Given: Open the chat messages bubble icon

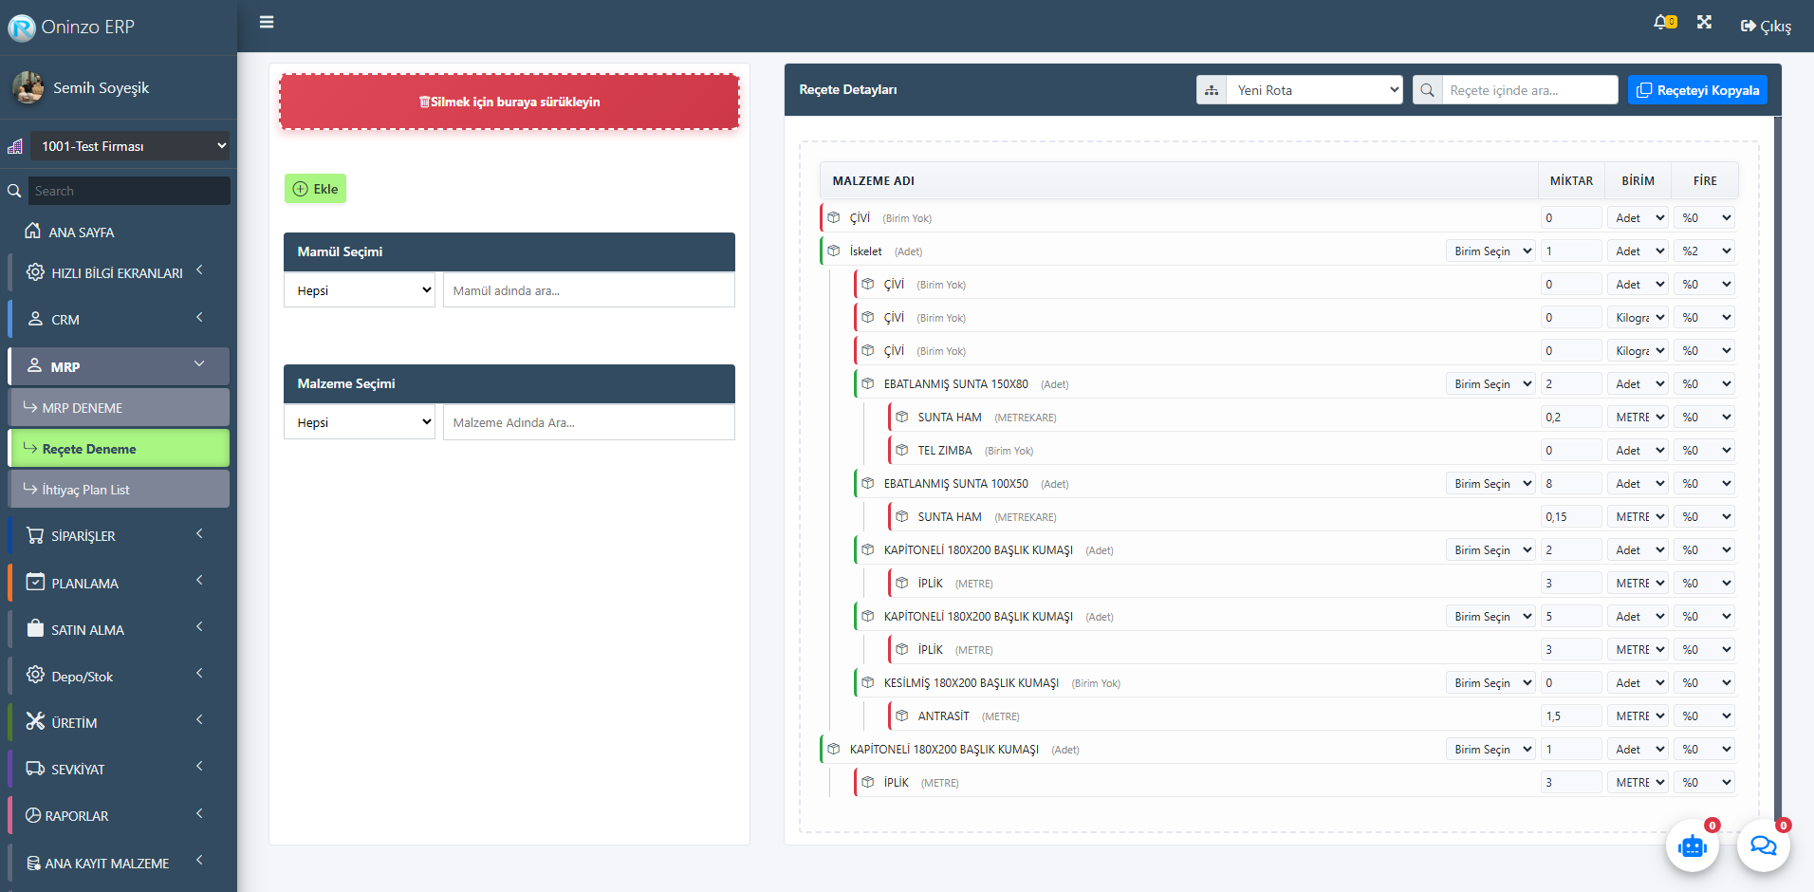Looking at the screenshot, I should (1763, 846).
